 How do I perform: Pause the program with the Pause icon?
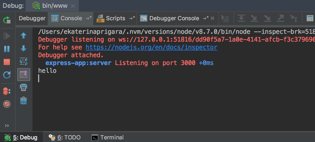(x=7, y=49)
